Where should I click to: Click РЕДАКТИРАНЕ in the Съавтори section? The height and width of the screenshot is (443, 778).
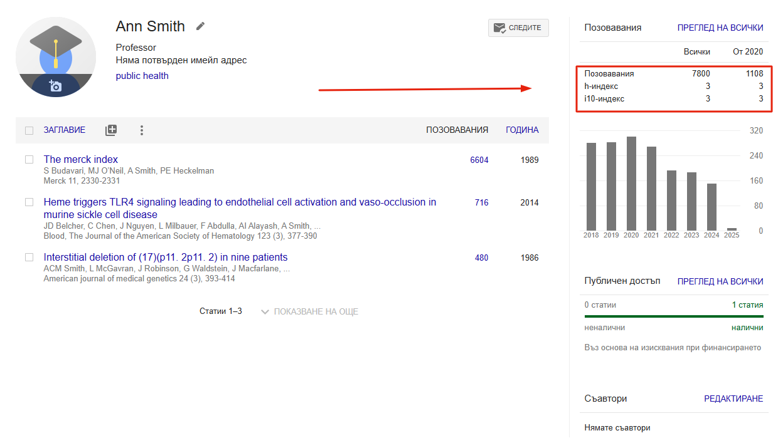coord(733,398)
